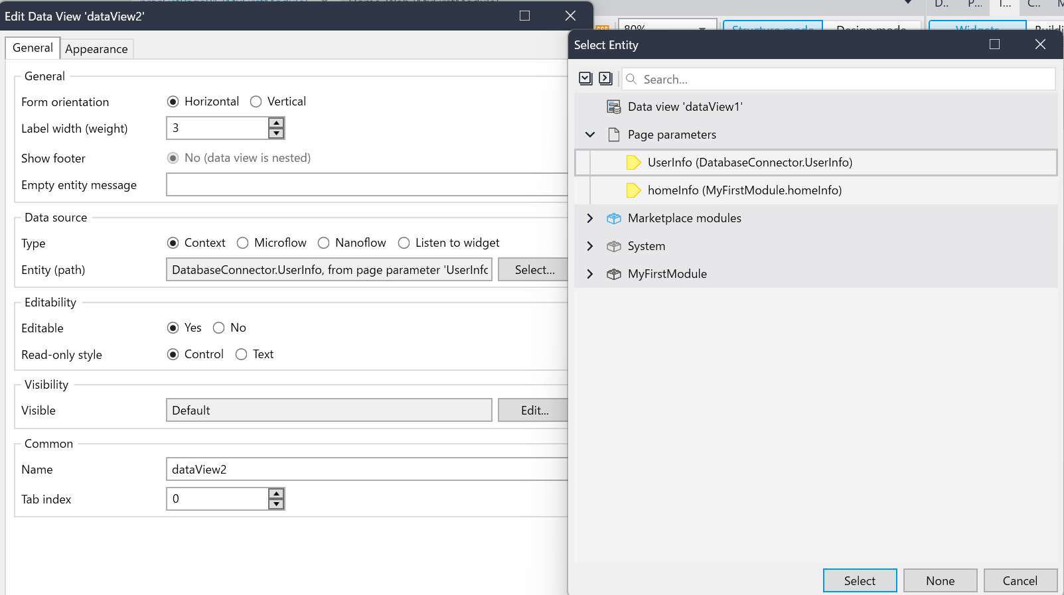Set form orientation to Vertical
Viewport: 1064px width, 595px height.
256,101
